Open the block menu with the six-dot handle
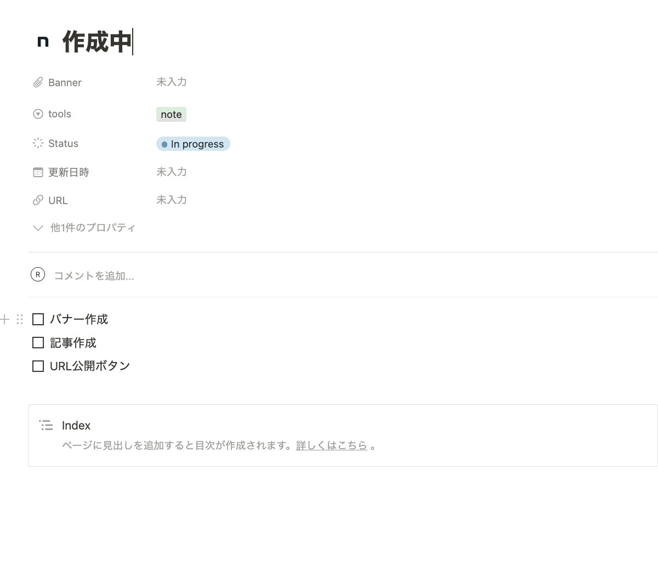 pyautogui.click(x=20, y=319)
